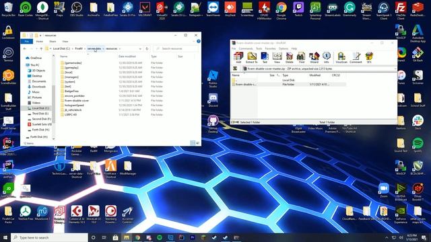Select the Grammarly desktop icon

click(x=350, y=9)
